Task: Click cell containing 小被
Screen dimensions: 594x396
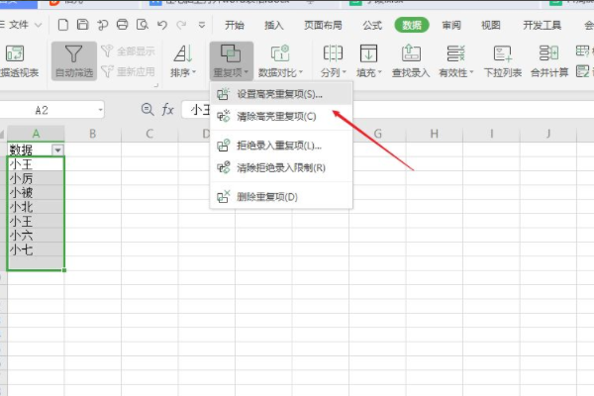Action: click(x=36, y=192)
